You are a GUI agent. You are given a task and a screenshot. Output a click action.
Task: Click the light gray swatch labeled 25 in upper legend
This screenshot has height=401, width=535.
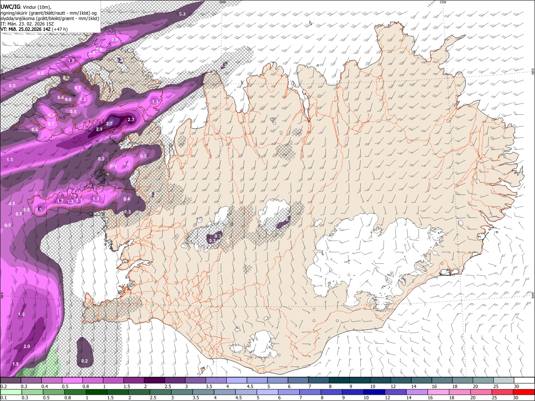click(504, 381)
